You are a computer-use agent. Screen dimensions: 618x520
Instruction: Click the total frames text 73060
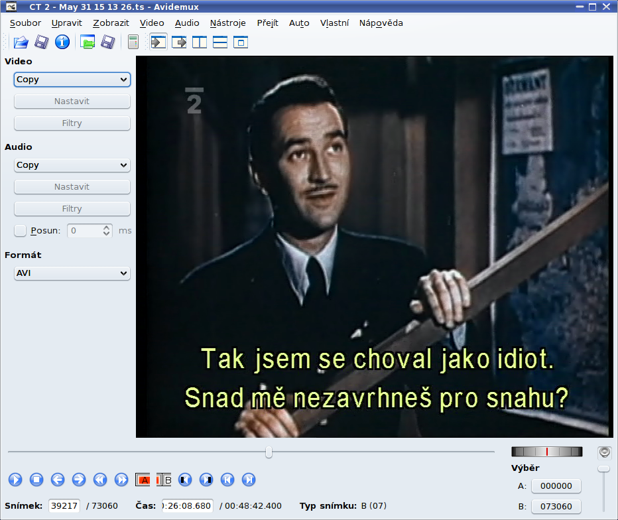click(x=105, y=506)
